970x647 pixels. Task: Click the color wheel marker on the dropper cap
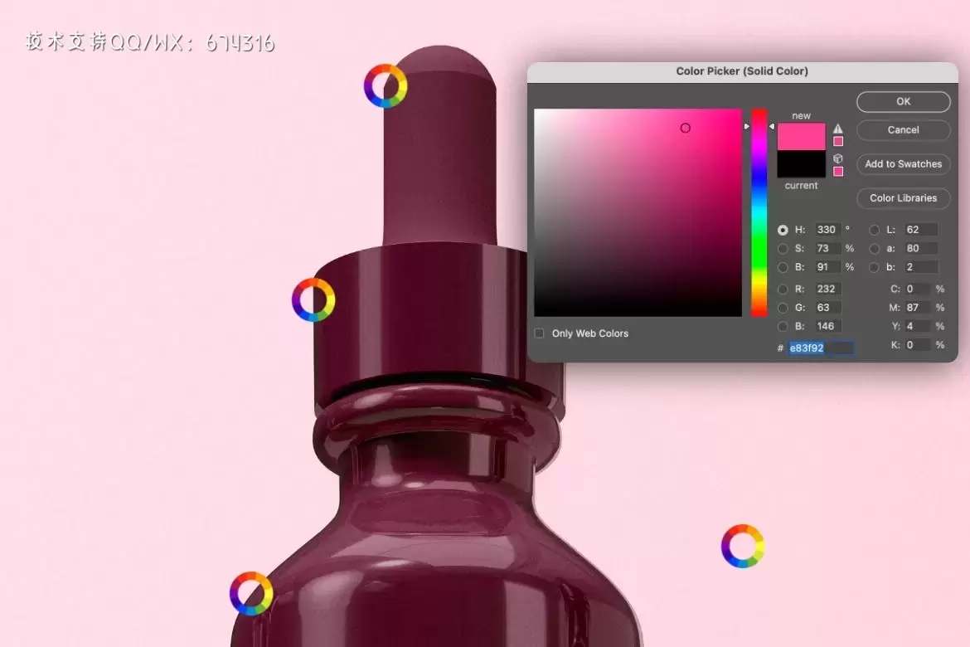[x=386, y=86]
